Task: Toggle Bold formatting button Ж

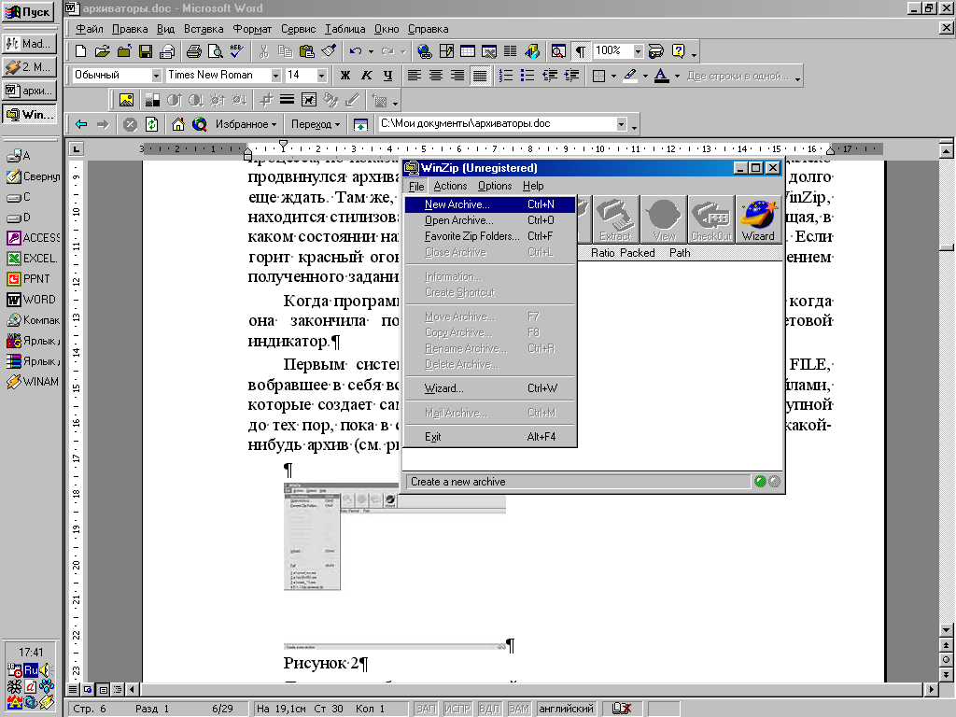Action: tap(345, 76)
